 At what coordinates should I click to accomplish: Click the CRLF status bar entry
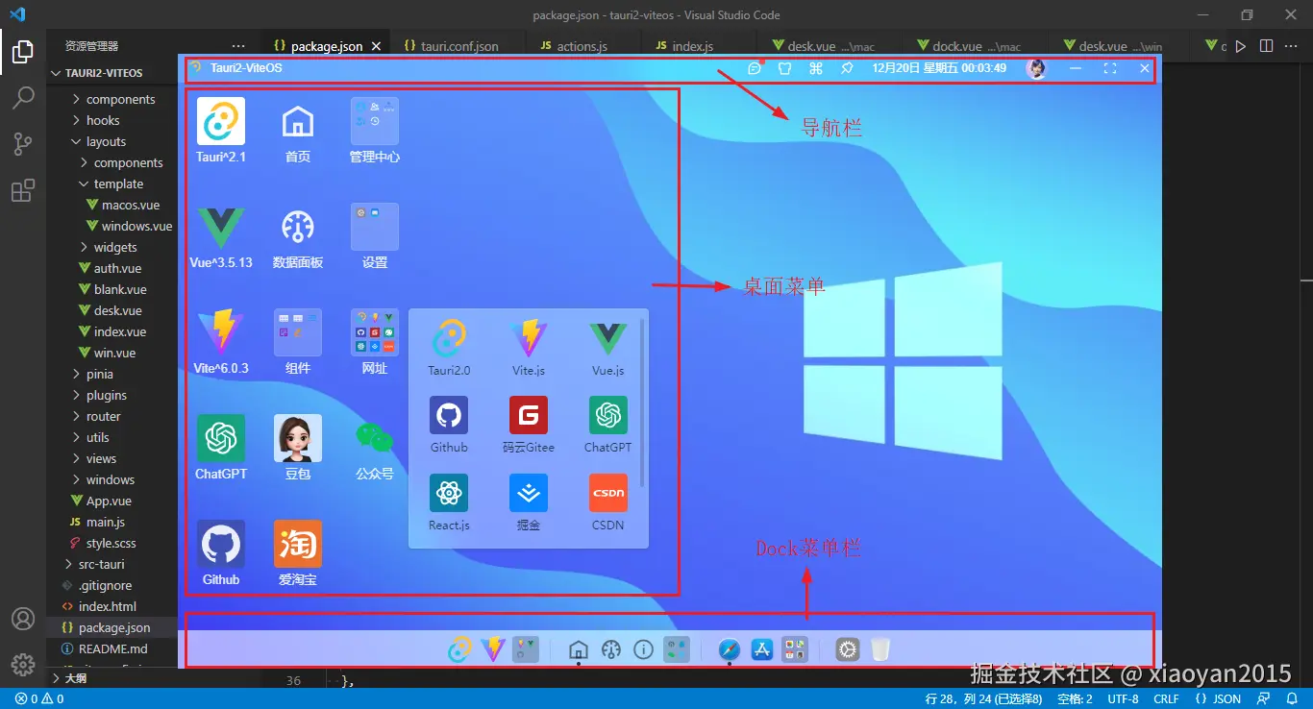[x=1166, y=698]
